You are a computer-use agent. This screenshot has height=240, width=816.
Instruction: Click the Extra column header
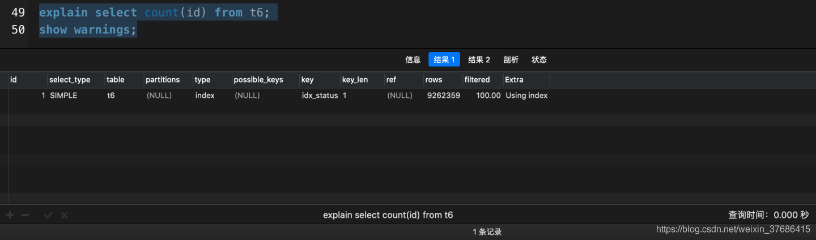(x=514, y=80)
